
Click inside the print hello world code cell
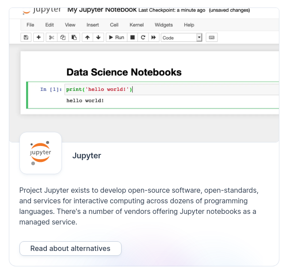172,90
